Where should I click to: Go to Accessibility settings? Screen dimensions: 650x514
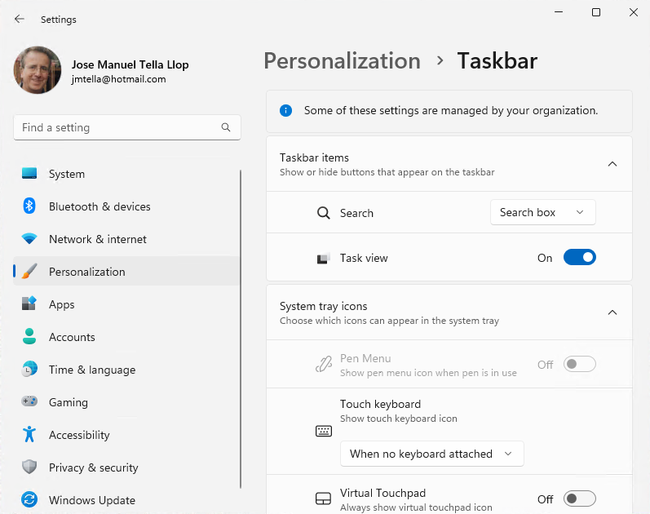(126, 435)
